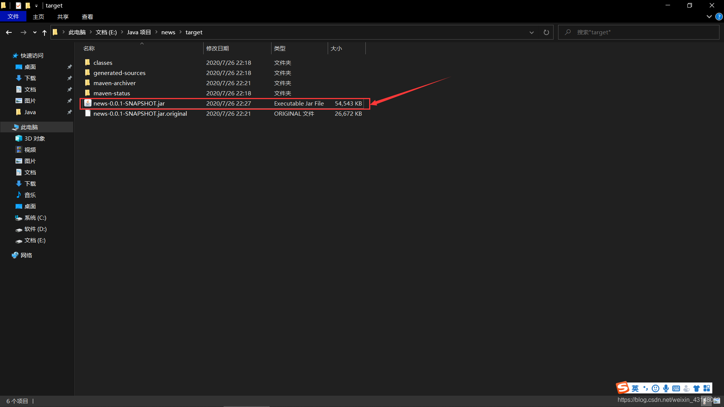Select the maven-archiver folder
The image size is (724, 407).
click(x=115, y=83)
